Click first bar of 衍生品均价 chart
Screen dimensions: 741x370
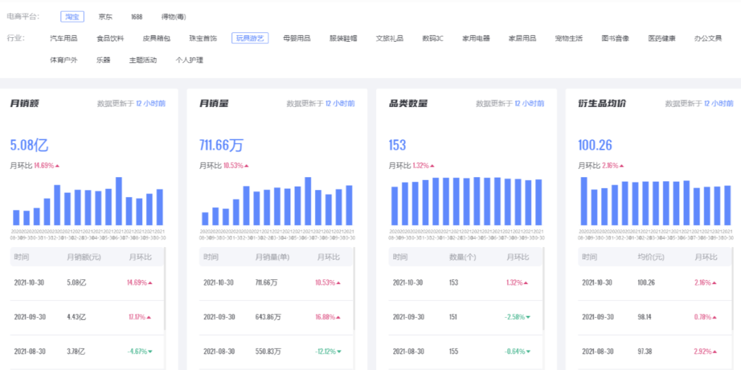pyautogui.click(x=584, y=201)
